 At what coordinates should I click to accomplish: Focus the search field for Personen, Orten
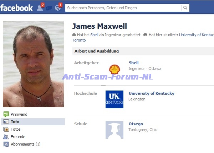coord(123,8)
